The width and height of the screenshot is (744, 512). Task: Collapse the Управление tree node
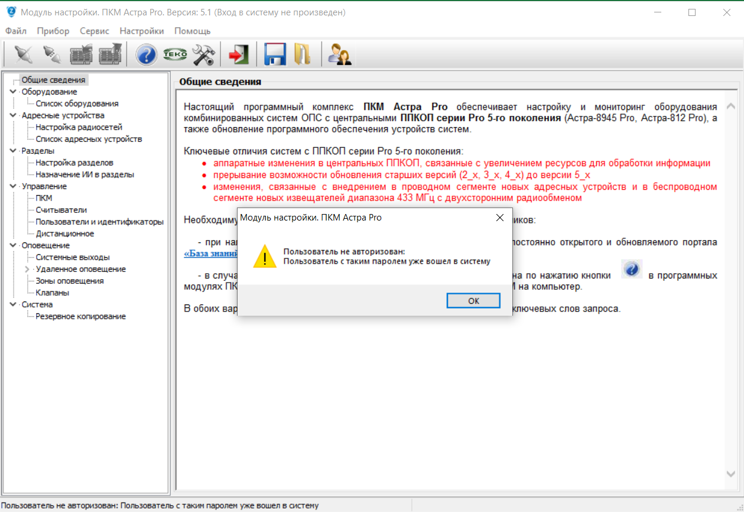coord(13,186)
